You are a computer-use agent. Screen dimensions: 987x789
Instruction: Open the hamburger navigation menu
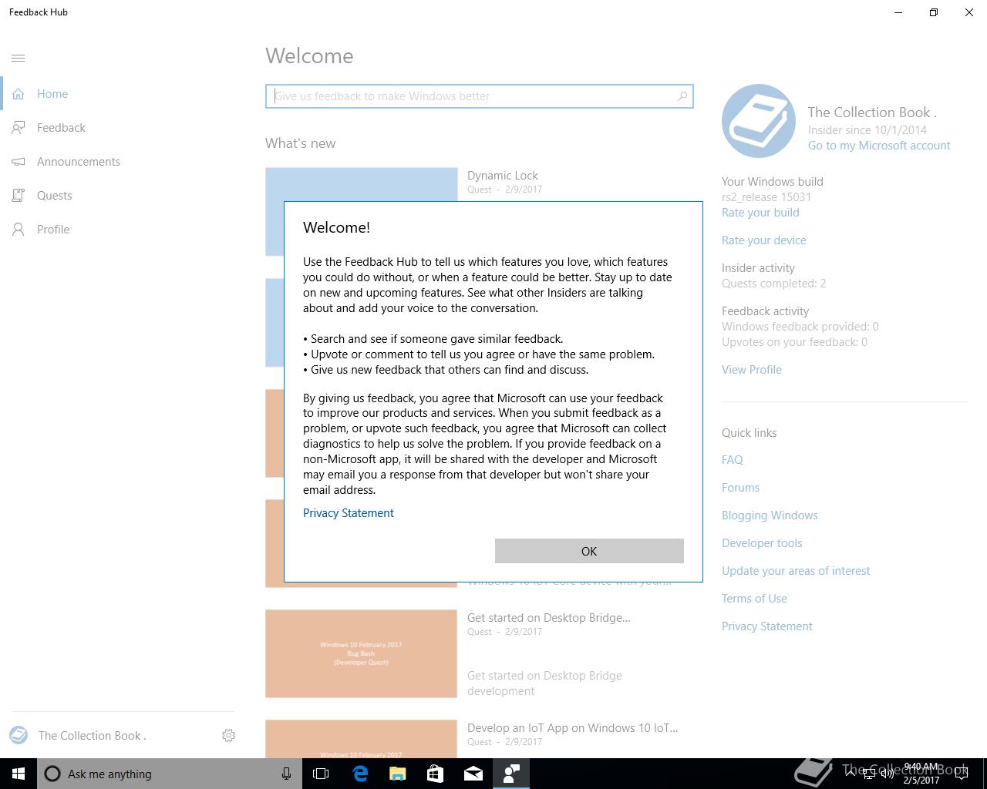click(19, 58)
